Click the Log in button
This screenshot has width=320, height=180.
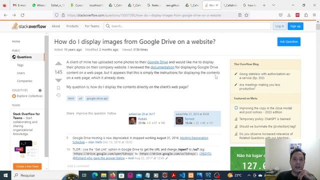point(279,26)
